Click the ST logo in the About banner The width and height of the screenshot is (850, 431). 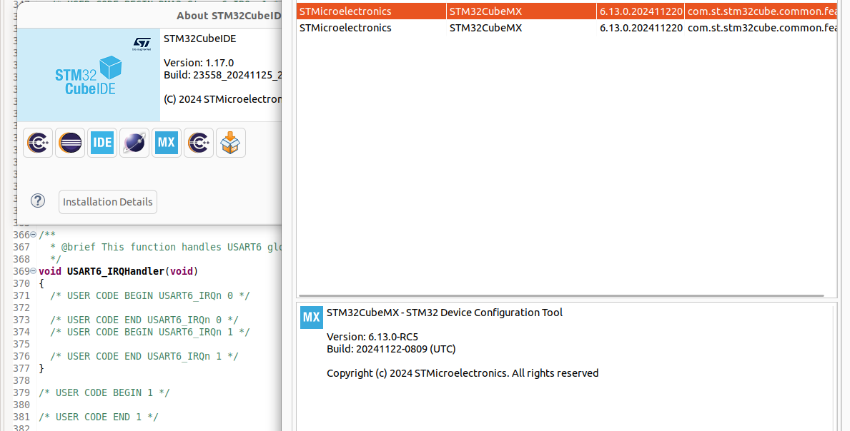pyautogui.click(x=142, y=44)
